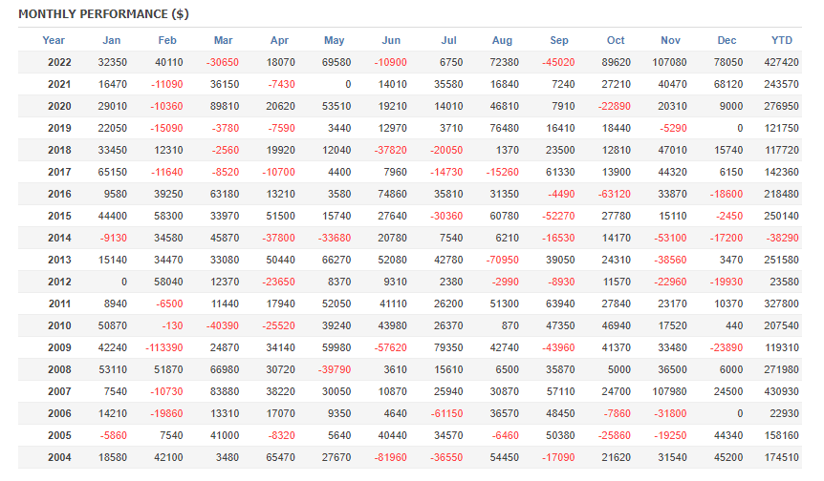Click the 2009 Jul value 79350

448,347
